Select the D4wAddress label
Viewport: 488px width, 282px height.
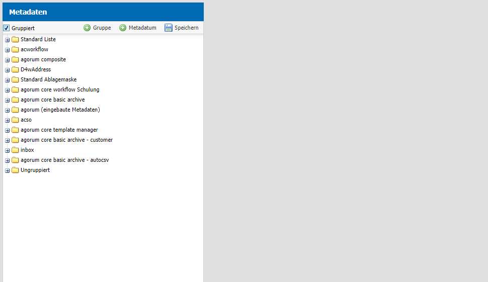coord(36,70)
